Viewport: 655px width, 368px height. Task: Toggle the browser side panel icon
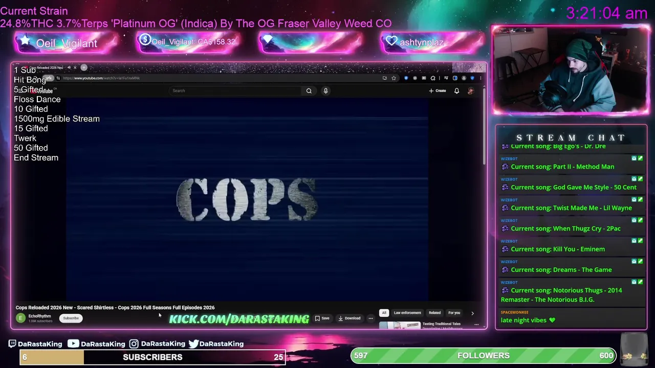pos(455,78)
